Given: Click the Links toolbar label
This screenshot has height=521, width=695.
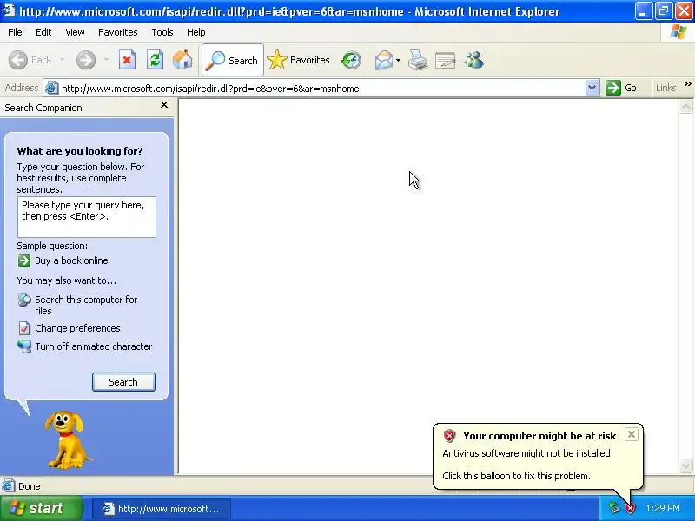Looking at the screenshot, I should 665,88.
